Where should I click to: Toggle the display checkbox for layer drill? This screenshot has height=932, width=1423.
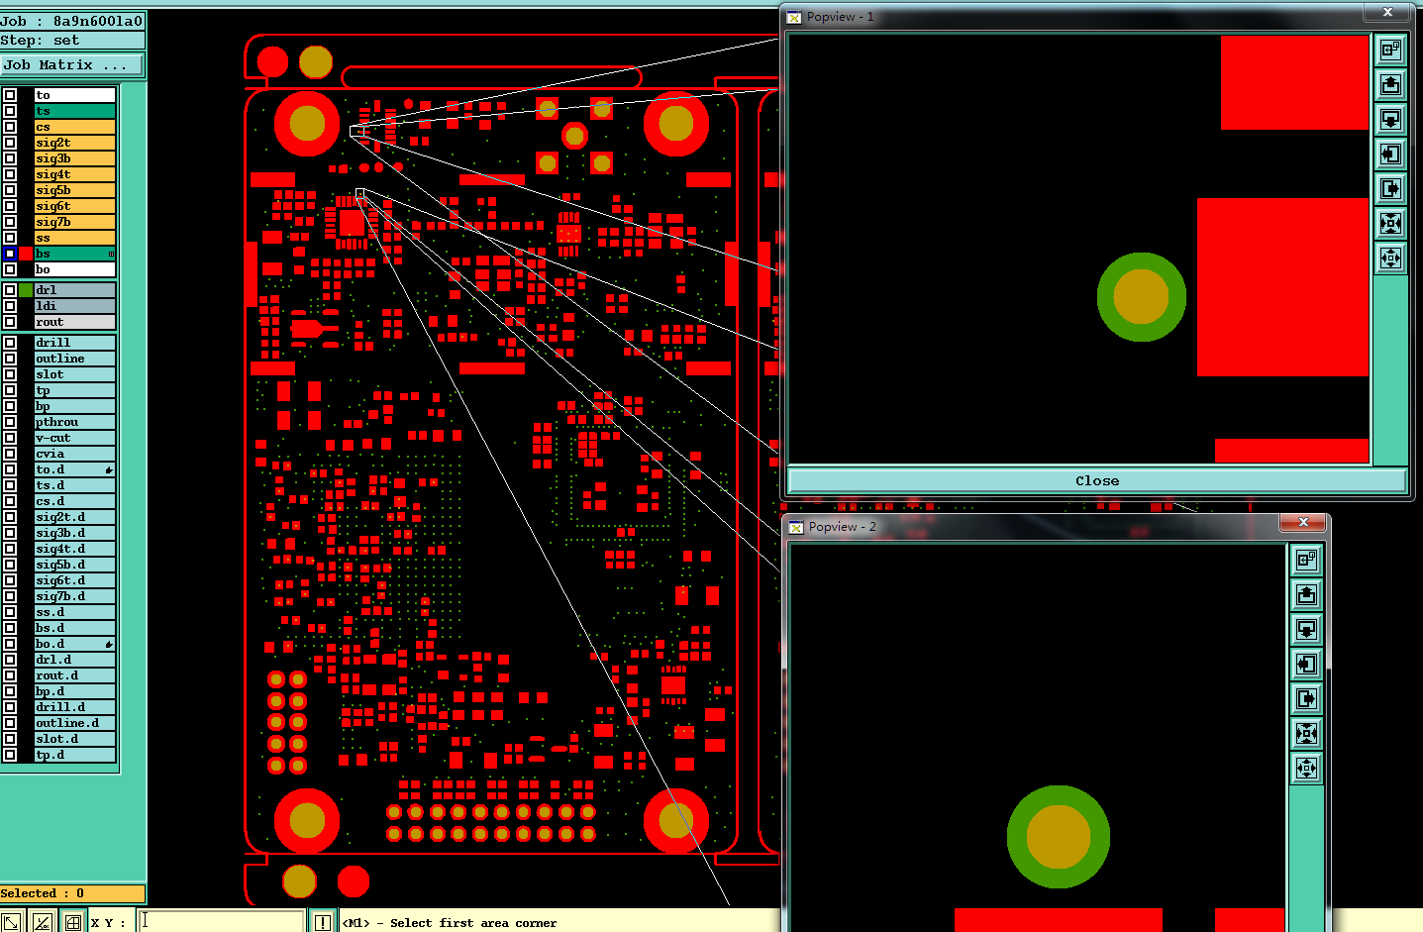[10, 343]
